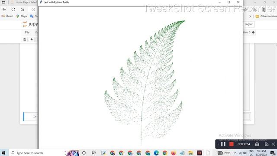Close the Leaf with Python Turtle window

tap(238, 2)
